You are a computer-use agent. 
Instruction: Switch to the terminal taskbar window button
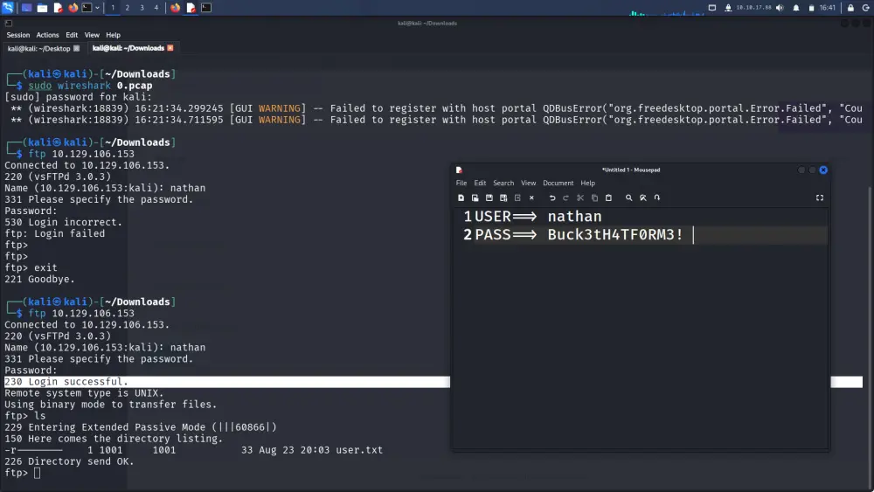point(206,8)
